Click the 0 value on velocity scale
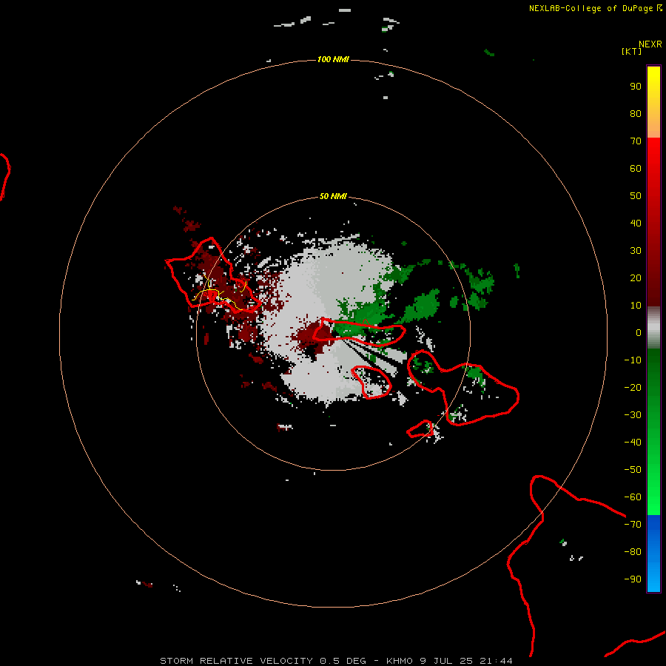Image resolution: width=666 pixels, height=666 pixels. [639, 333]
